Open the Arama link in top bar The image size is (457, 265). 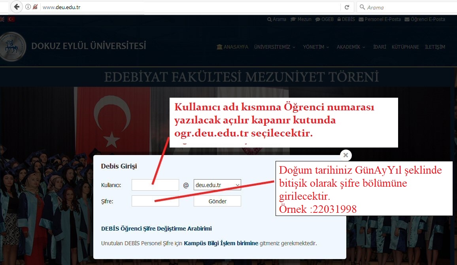pos(277,19)
